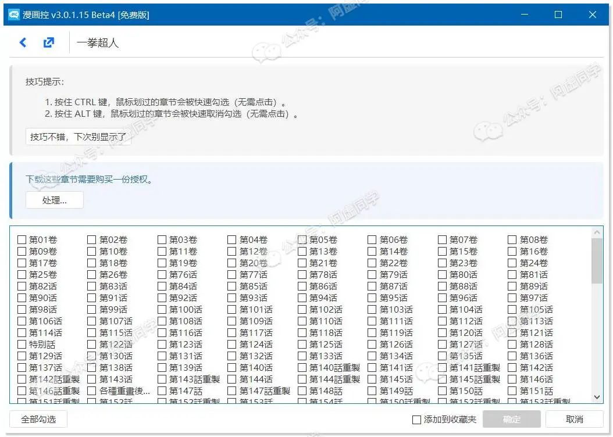The height and width of the screenshot is (437, 613).
Task: Tick the 第12卷 checkbox
Action: click(x=232, y=251)
